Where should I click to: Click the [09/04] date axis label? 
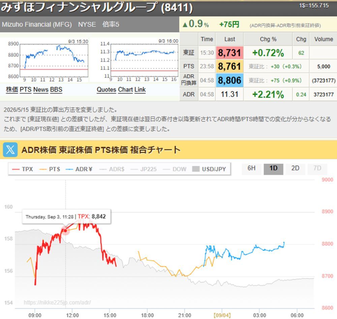(x=222, y=315)
